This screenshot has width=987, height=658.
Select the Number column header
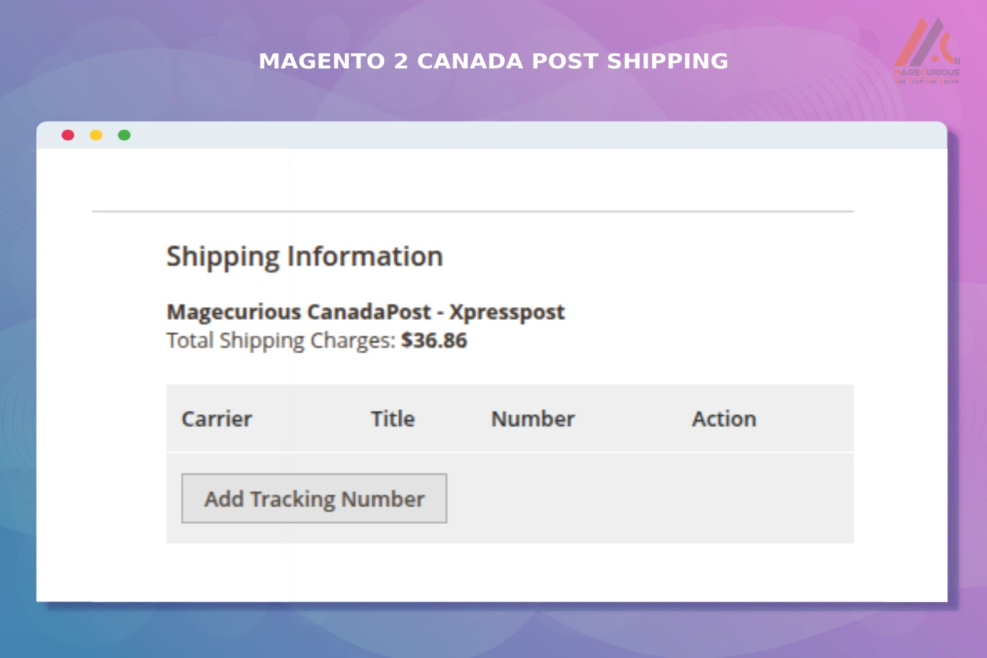[533, 419]
